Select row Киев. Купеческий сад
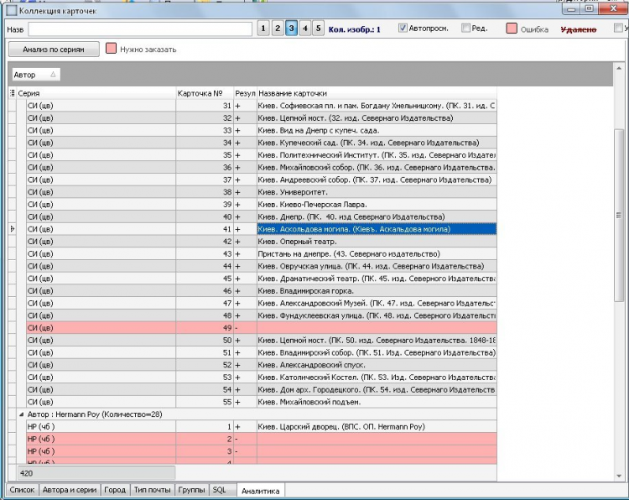Screen dimensions: 629x500 [262, 143]
